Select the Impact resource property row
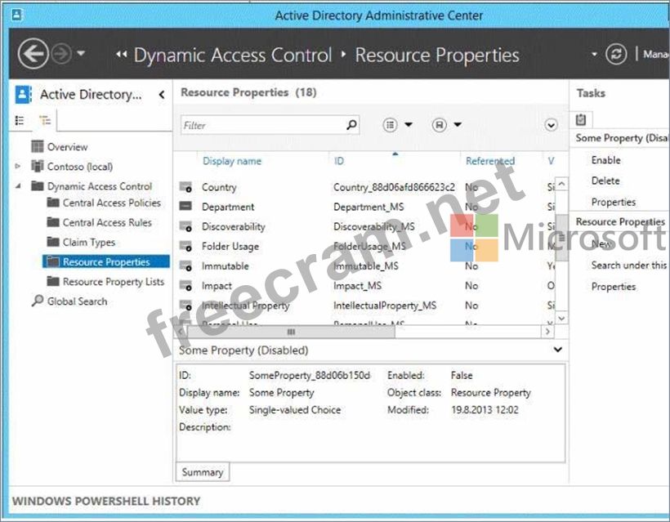 click(365, 285)
